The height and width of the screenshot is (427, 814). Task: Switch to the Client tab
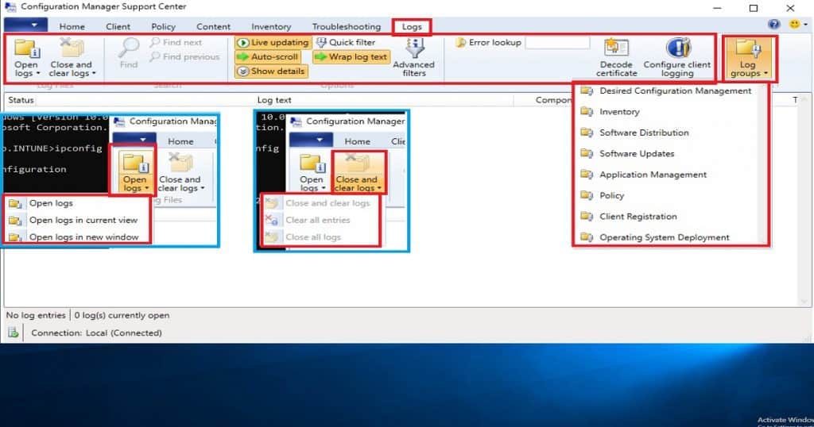click(118, 26)
